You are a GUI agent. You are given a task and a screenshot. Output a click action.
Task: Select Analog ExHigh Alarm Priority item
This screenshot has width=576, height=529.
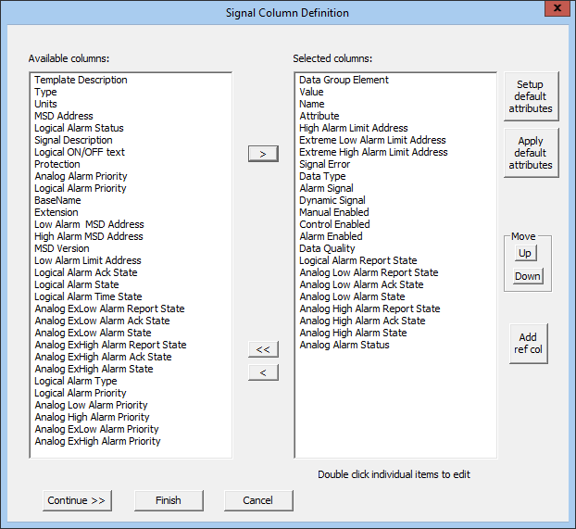(x=98, y=441)
